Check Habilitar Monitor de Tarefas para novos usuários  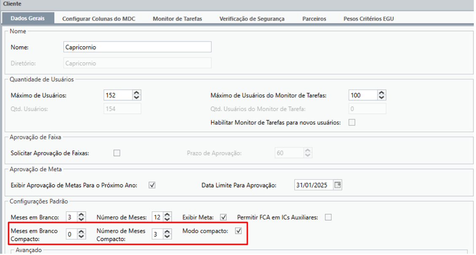(352, 123)
